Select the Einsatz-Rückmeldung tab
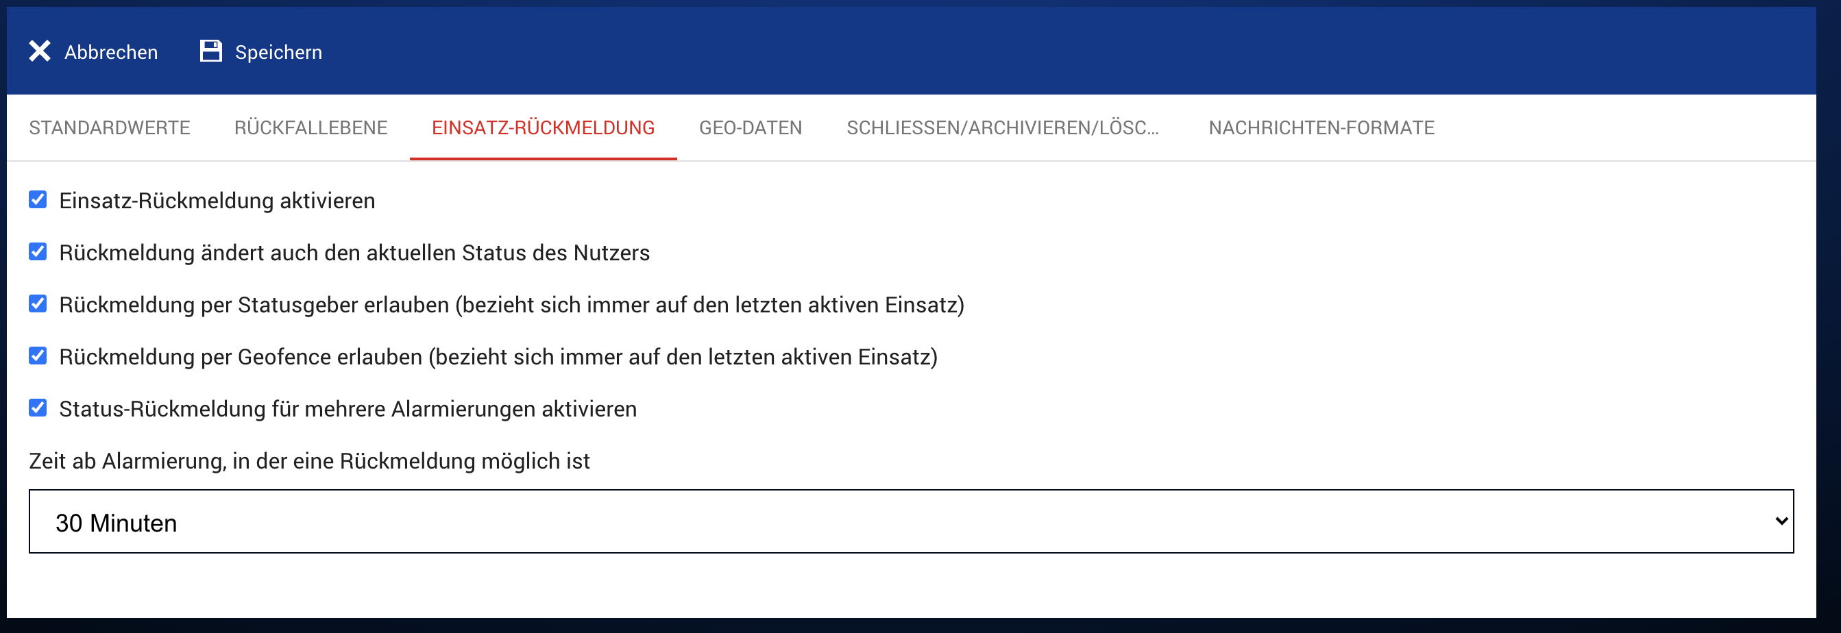This screenshot has width=1841, height=633. coord(542,128)
